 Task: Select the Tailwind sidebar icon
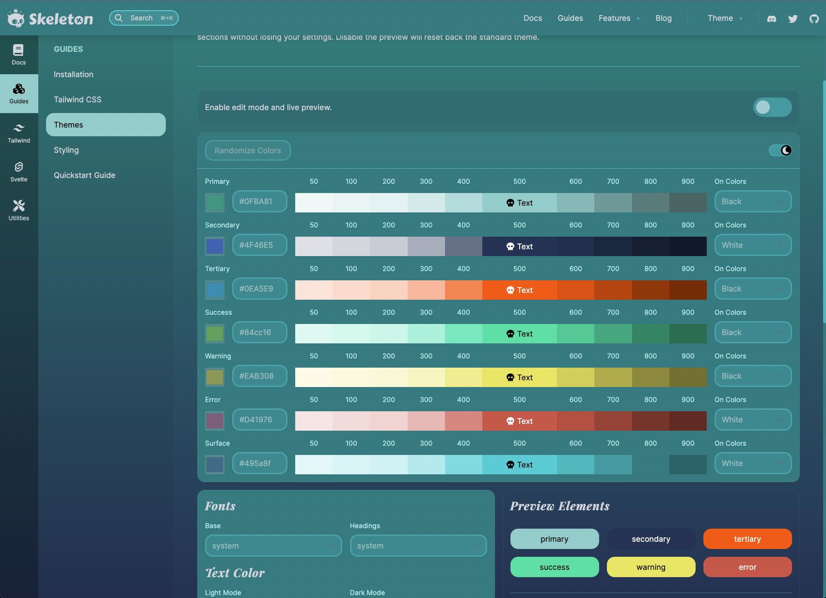tap(19, 133)
